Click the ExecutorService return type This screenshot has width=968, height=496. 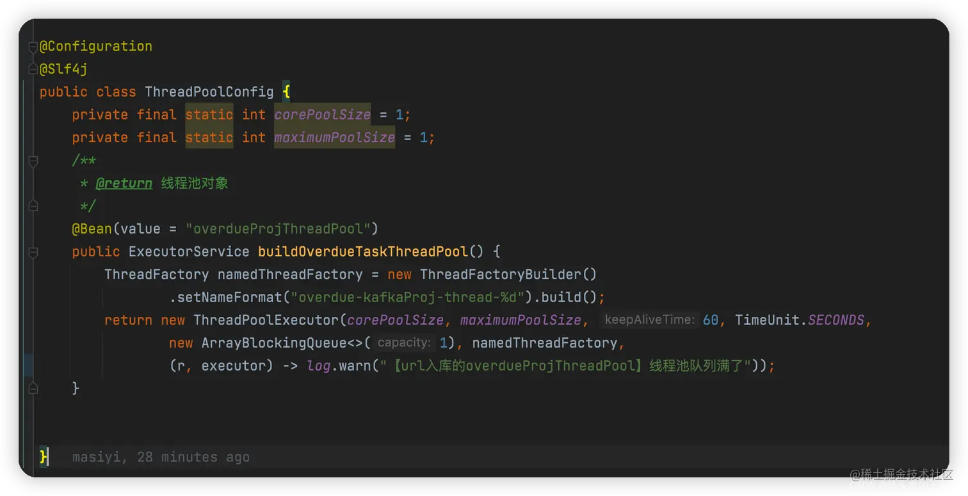[x=189, y=252]
